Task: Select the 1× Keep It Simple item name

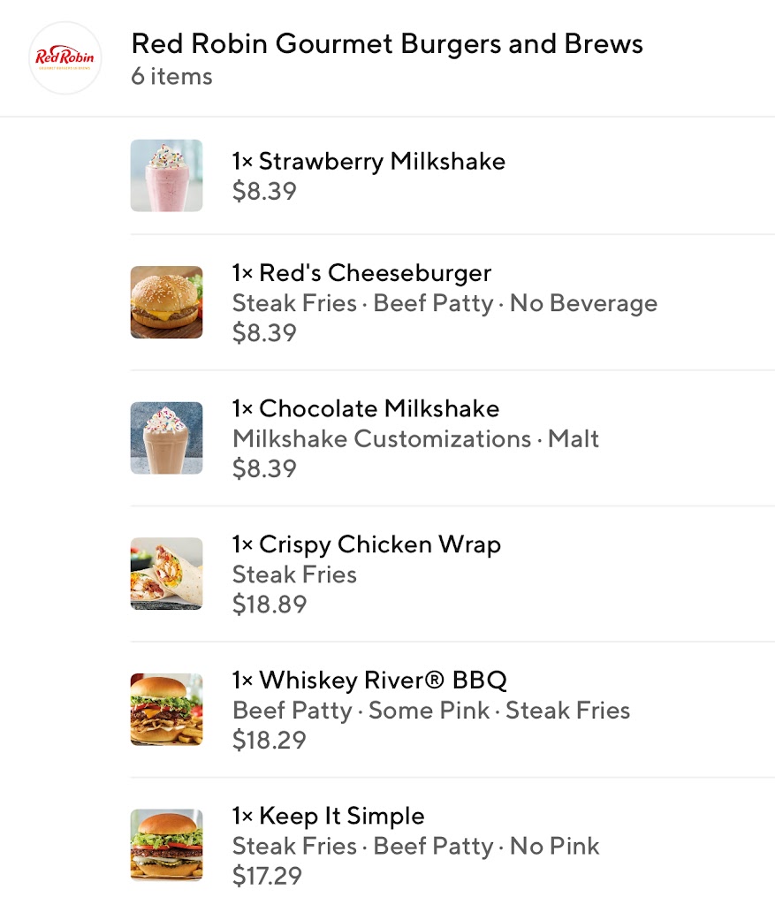Action: [x=328, y=816]
